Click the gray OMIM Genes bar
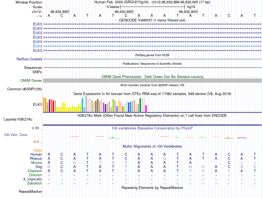 pyautogui.click(x=152, y=81)
